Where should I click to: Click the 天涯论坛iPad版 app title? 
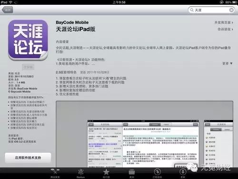click(76, 29)
